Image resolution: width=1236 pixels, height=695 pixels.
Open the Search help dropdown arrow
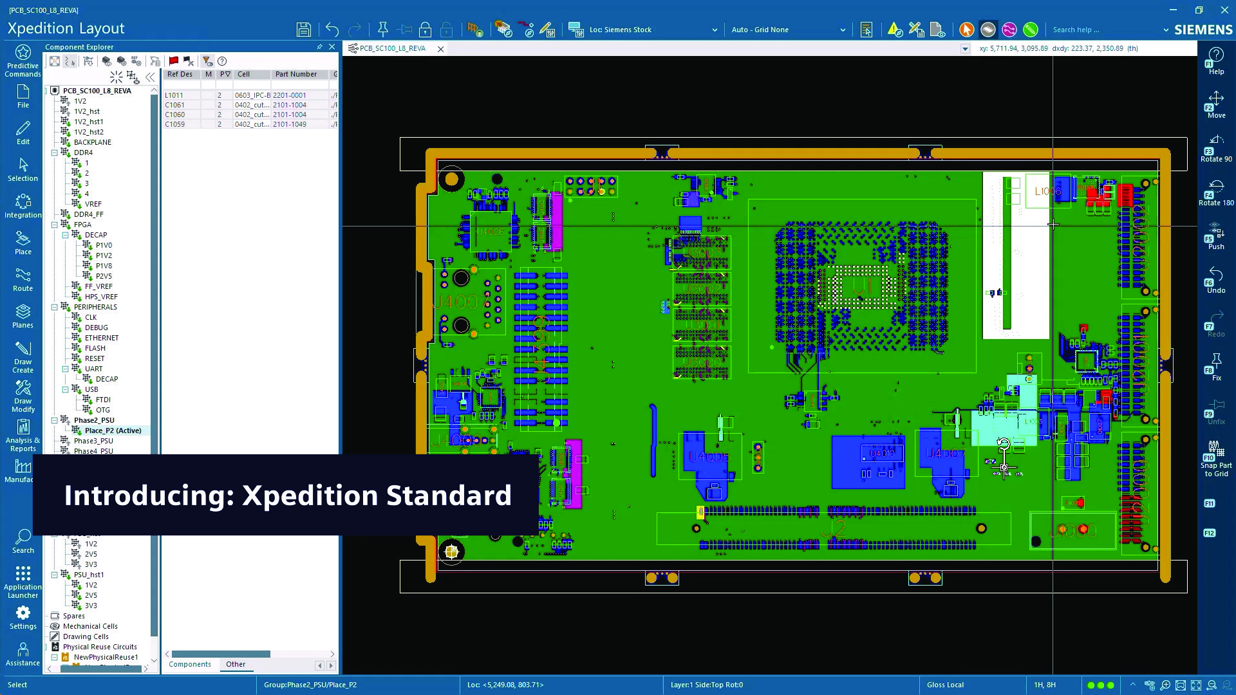tap(1166, 30)
